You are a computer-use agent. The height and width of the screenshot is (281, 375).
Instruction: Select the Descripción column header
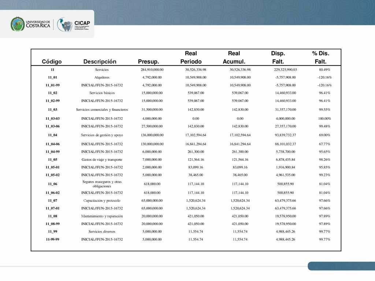[x=100, y=61]
